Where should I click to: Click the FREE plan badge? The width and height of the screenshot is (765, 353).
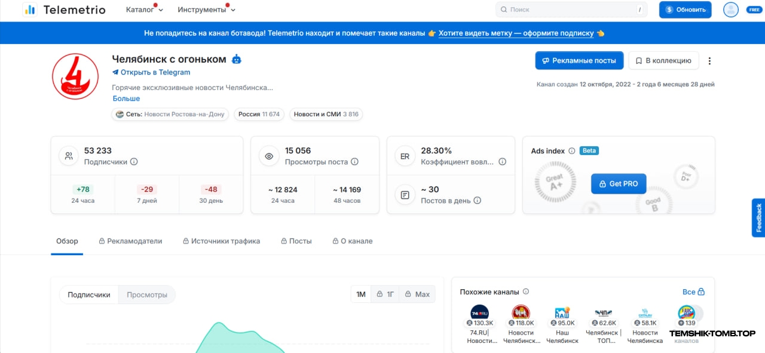tap(754, 10)
